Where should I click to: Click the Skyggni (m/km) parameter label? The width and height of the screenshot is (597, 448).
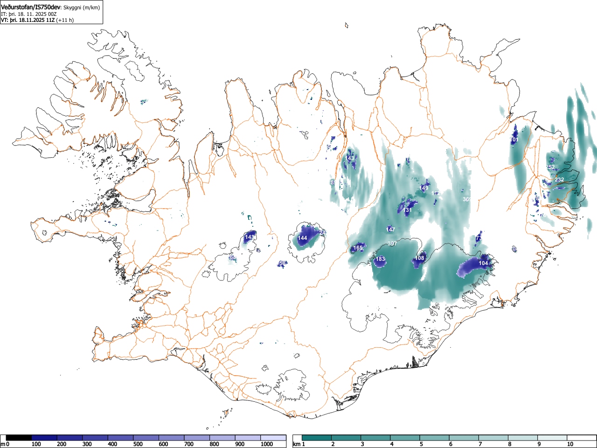[x=82, y=7]
